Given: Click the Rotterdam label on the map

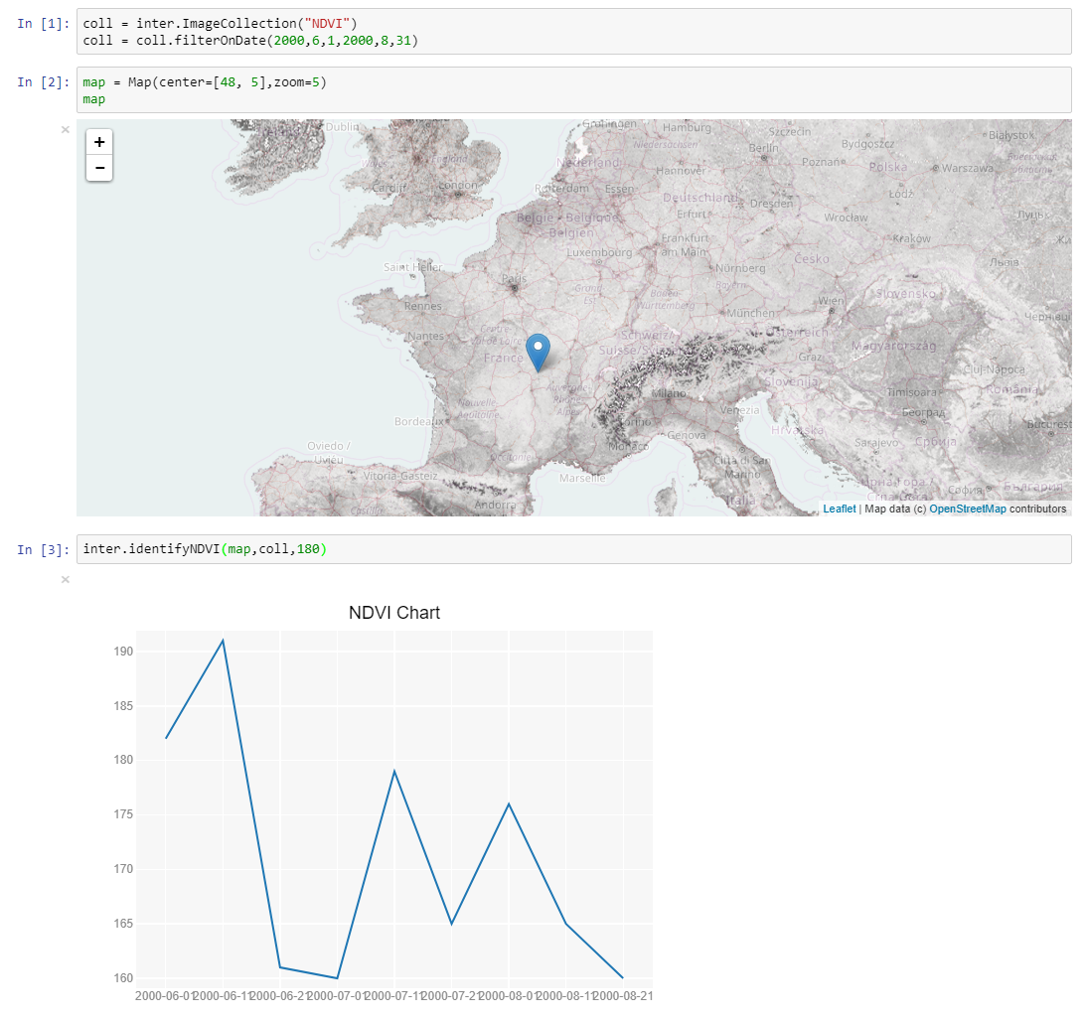Looking at the screenshot, I should click(561, 189).
